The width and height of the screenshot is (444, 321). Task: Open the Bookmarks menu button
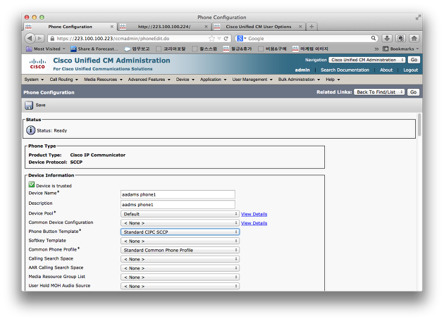(400, 49)
